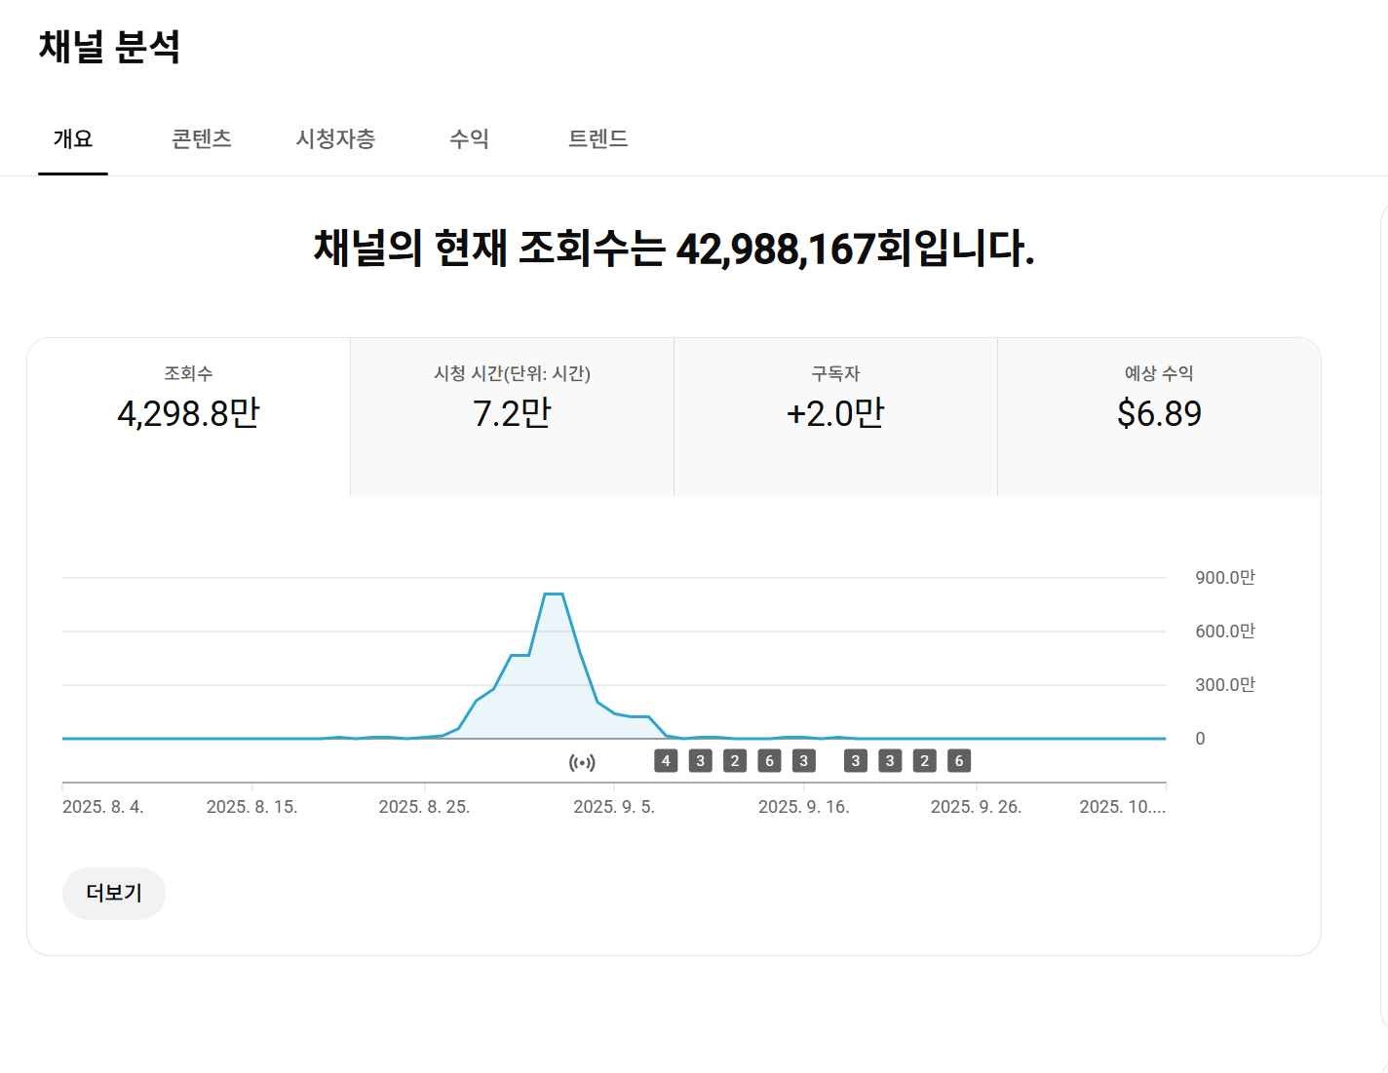Screen dimensions: 1388x1073
Task: Click the rightmost badge showing 6
Action: 959,761
